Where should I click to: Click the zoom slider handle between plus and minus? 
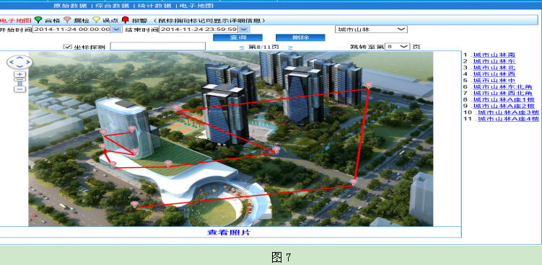click(x=19, y=80)
